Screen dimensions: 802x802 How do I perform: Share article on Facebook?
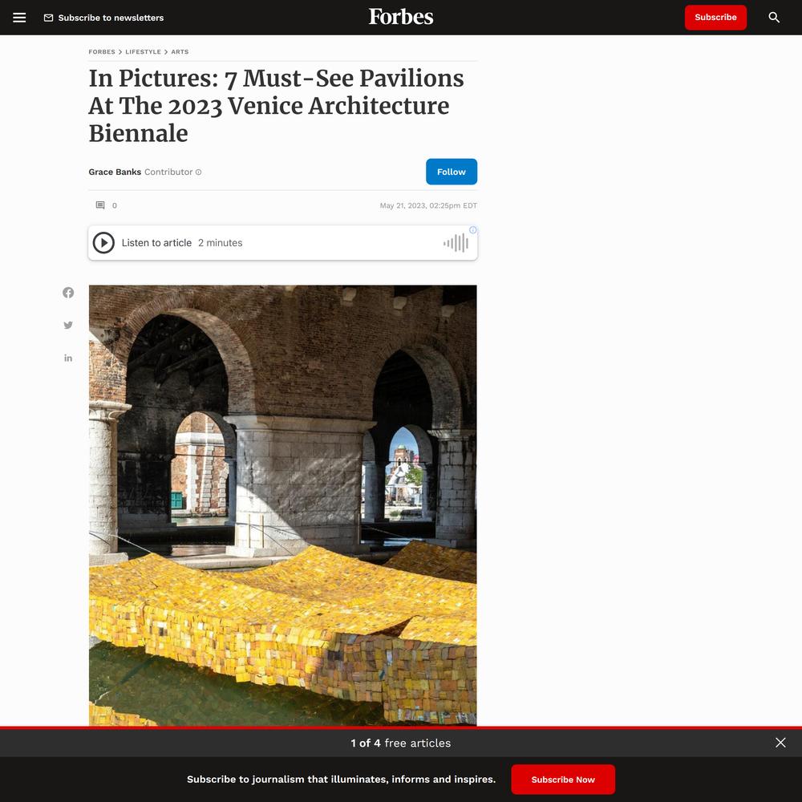click(x=68, y=293)
